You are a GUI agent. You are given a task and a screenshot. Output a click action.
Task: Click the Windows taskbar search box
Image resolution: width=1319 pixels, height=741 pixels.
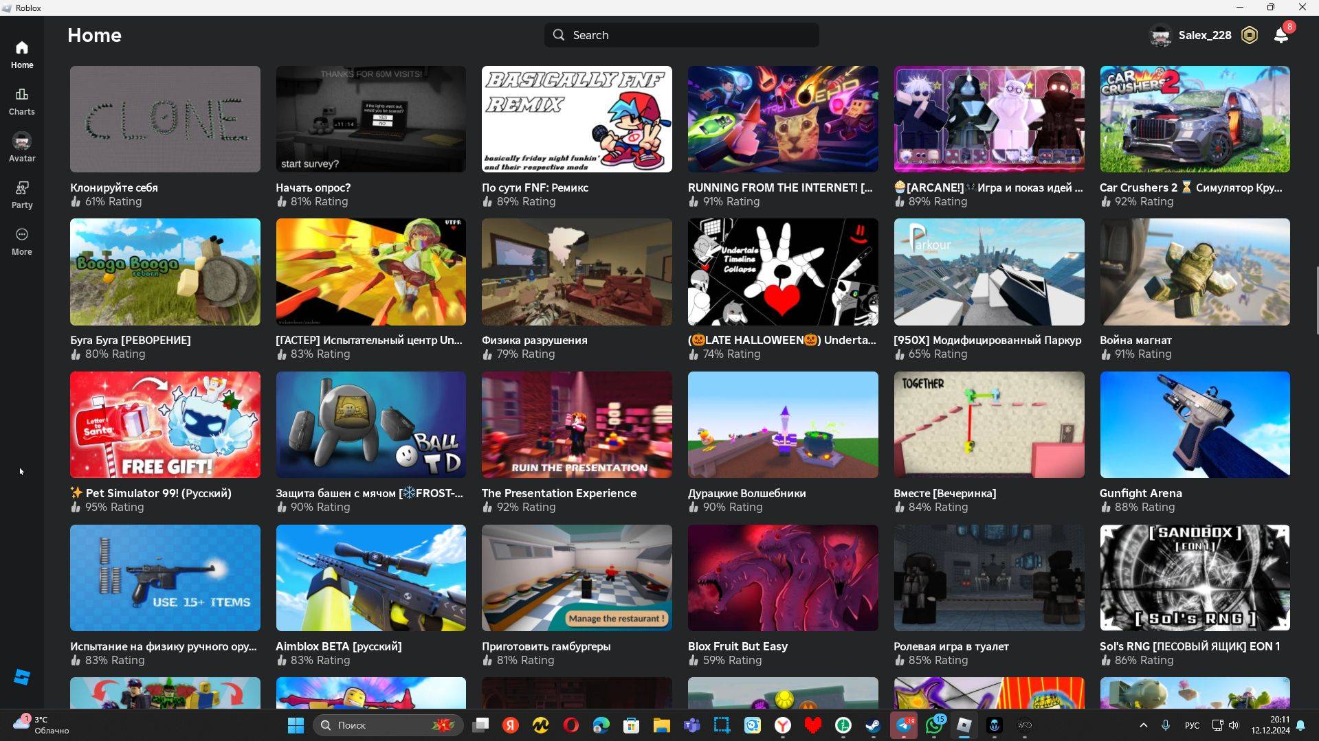pyautogui.click(x=387, y=725)
